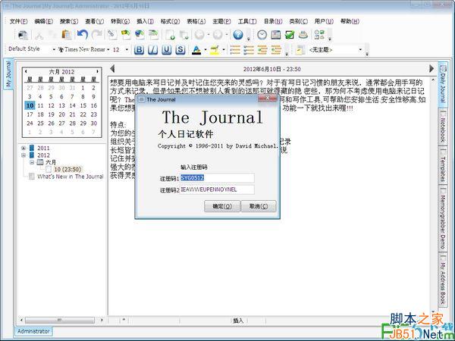Open the 插入(I) menu

(145, 21)
